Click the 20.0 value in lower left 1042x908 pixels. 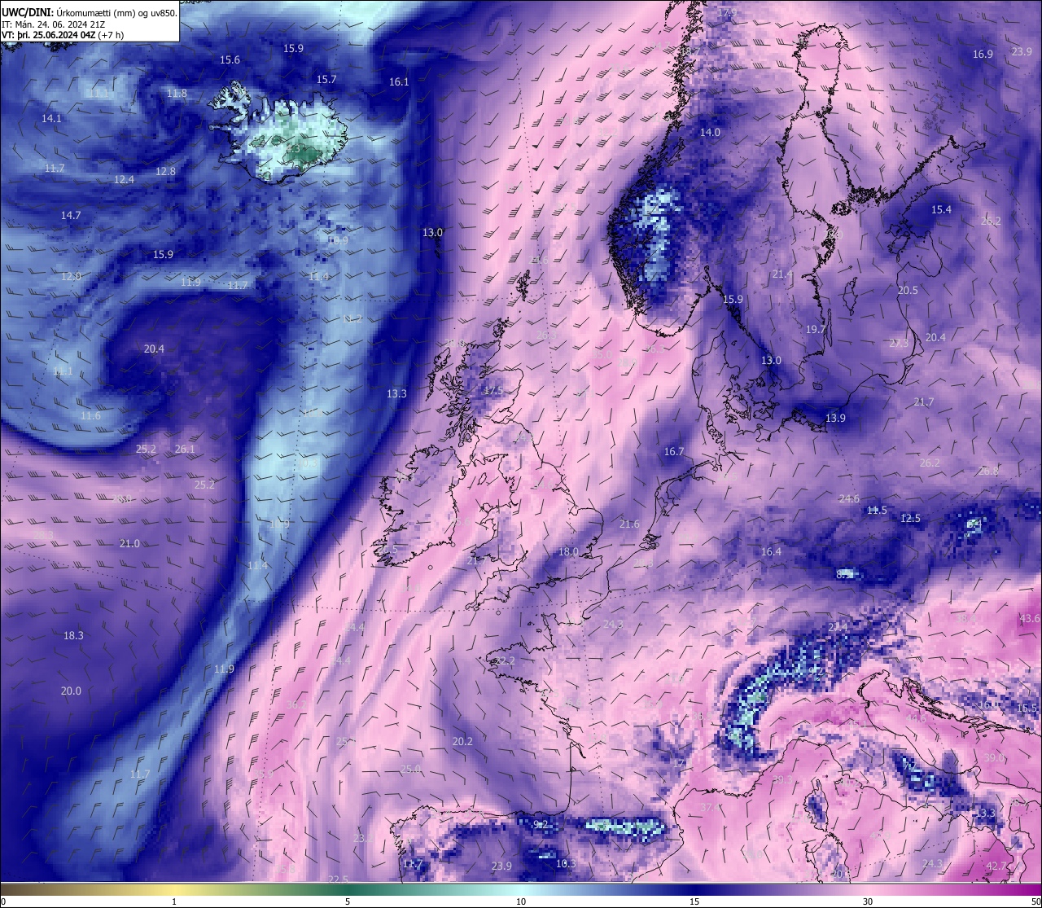(71, 691)
